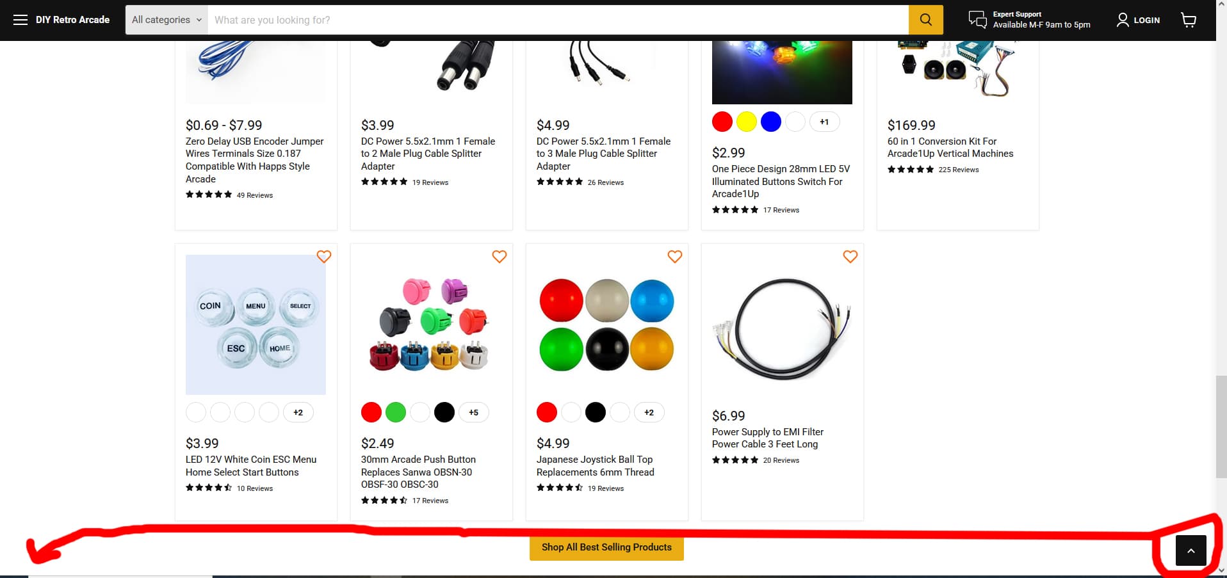The width and height of the screenshot is (1227, 578).
Task: Focus the product search field
Action: click(x=558, y=20)
